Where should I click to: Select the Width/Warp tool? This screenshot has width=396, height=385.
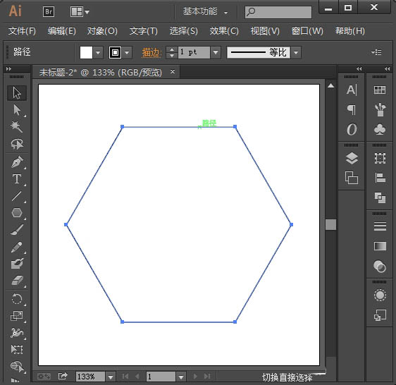[17, 333]
